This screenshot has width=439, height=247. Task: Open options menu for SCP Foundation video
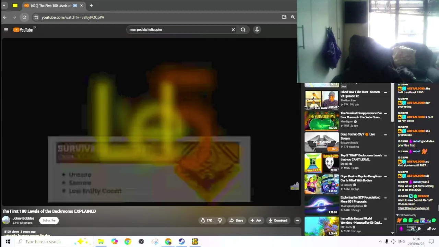pos(385,198)
